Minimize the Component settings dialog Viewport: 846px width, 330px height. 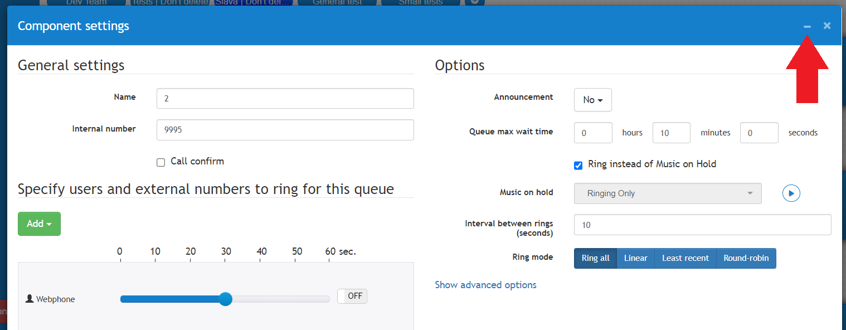click(x=807, y=26)
